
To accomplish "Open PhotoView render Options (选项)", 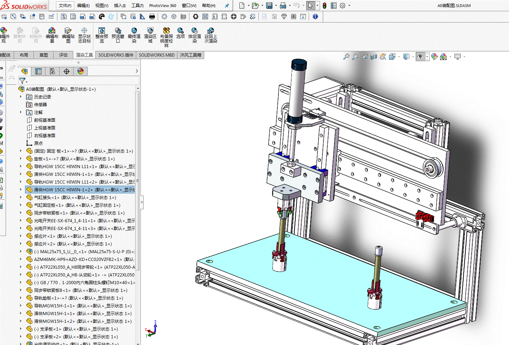I will pyautogui.click(x=181, y=33).
